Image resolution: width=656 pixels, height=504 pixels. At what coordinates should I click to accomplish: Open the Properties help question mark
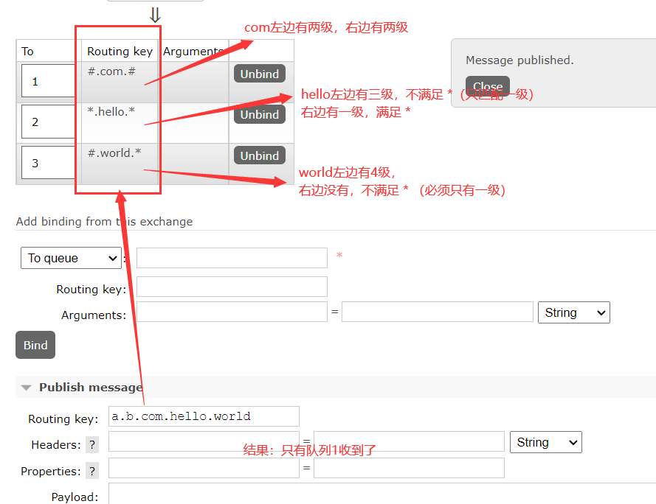point(92,471)
